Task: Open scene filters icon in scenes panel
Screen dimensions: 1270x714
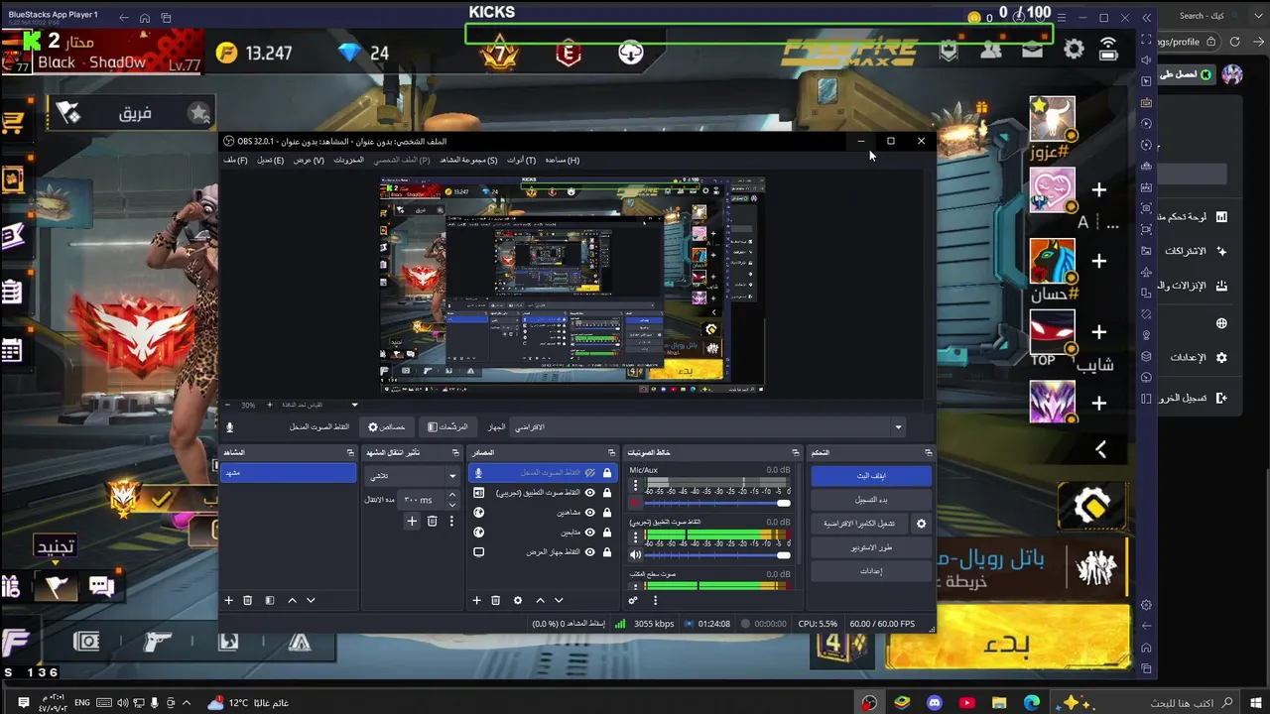Action: [269, 600]
